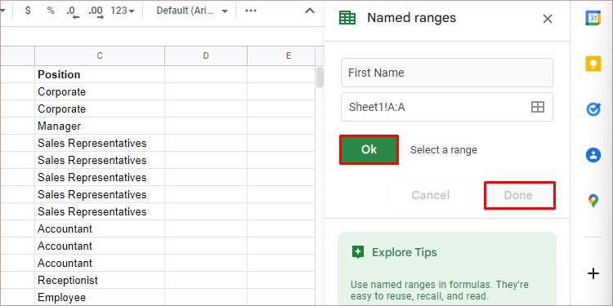The height and width of the screenshot is (306, 613).
Task: Format as percent icon
Action: (x=51, y=11)
